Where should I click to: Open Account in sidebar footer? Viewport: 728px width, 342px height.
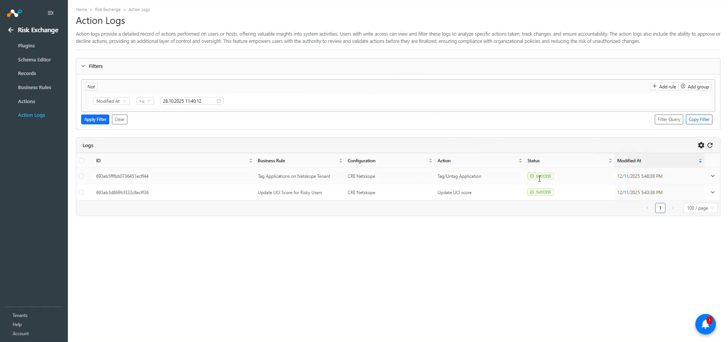(20, 334)
